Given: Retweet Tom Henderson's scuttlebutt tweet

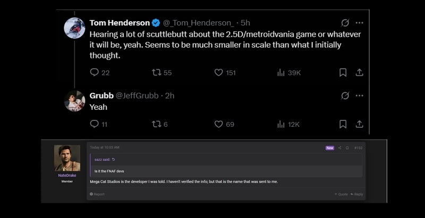Looking at the screenshot, I should click(157, 73).
